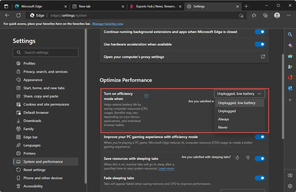Open Accessibility settings section
The image size is (296, 192).
coord(46,186)
